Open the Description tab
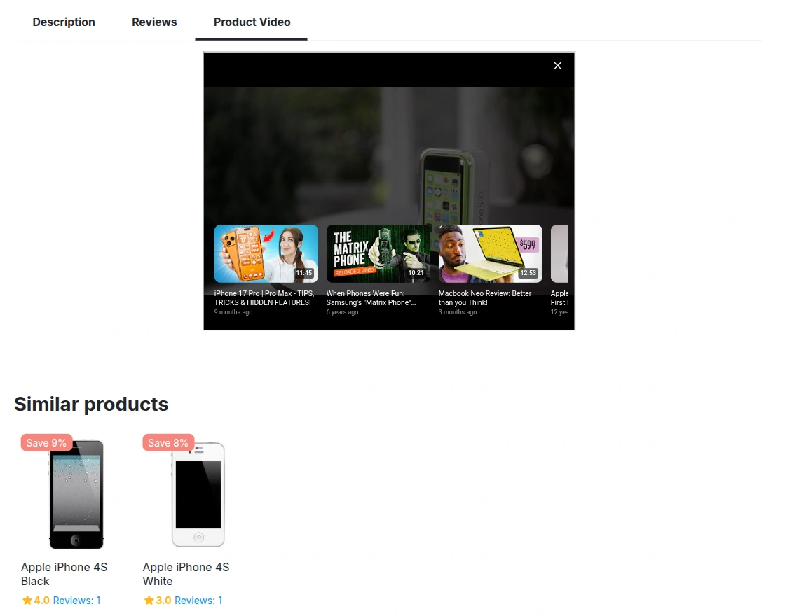Screen dimensions: 785x616 click(64, 22)
